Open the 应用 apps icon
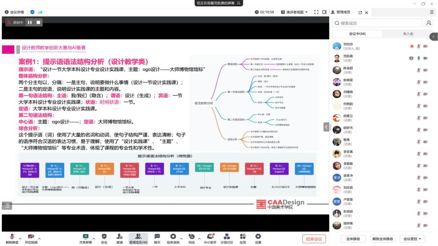This screenshot has height=246, width=438. click(x=243, y=236)
